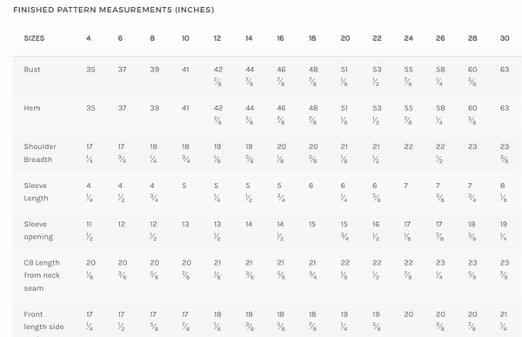Click the Sleeve Length row label
The image size is (522, 337).
tap(36, 192)
